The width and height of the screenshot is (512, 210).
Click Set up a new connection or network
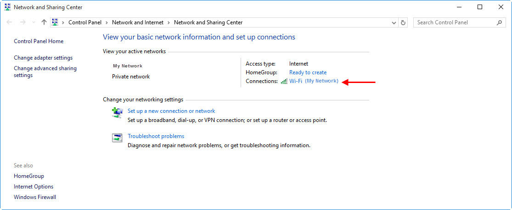tap(171, 111)
